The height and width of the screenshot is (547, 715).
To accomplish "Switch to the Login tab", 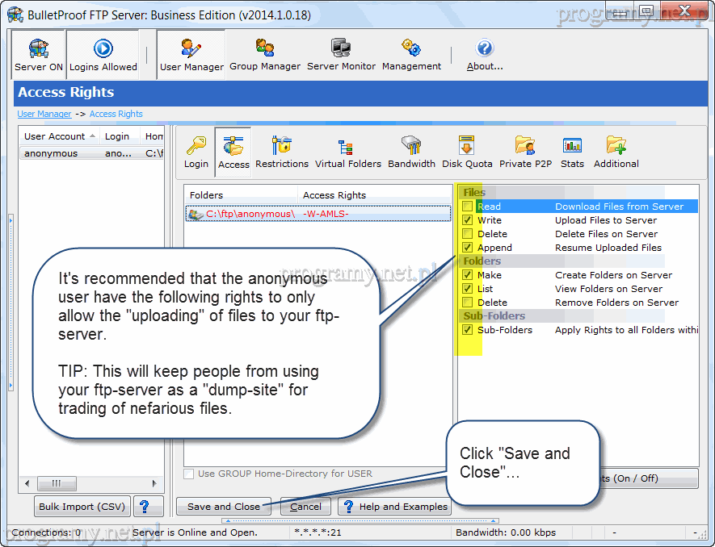I will tap(196, 152).
